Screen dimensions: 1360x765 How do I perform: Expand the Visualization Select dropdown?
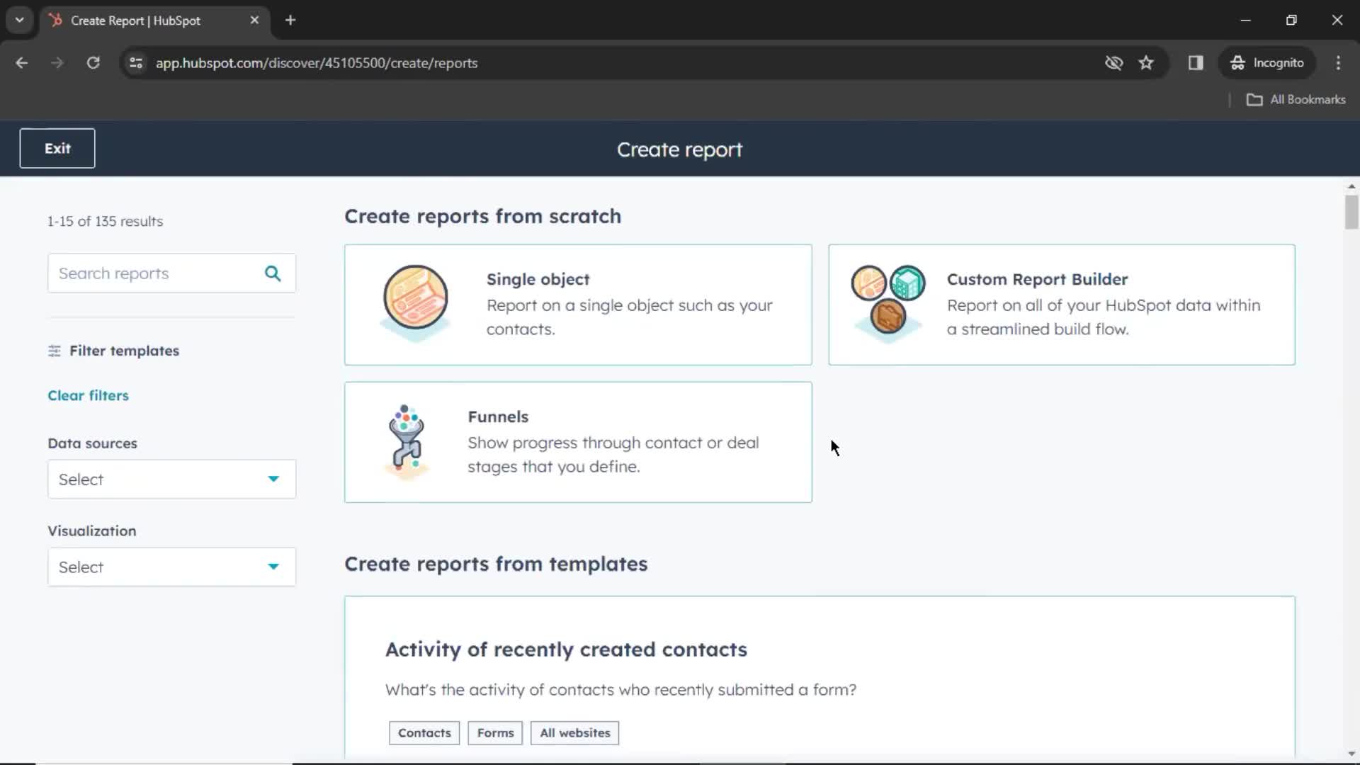tap(171, 567)
